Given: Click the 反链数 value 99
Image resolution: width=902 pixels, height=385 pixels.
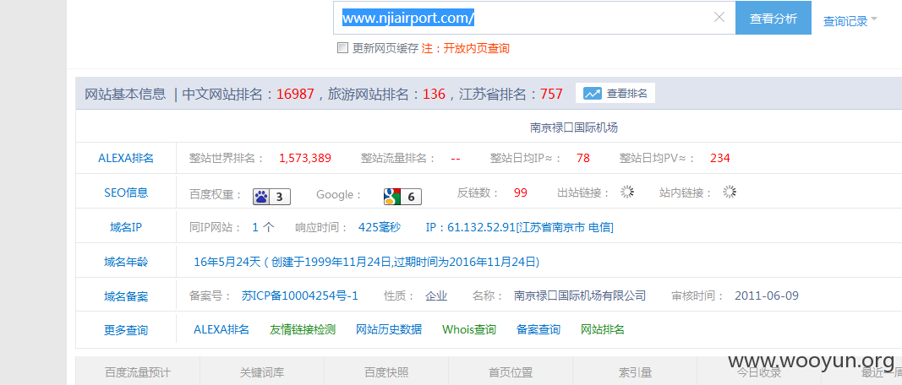Looking at the screenshot, I should pyautogui.click(x=521, y=192).
